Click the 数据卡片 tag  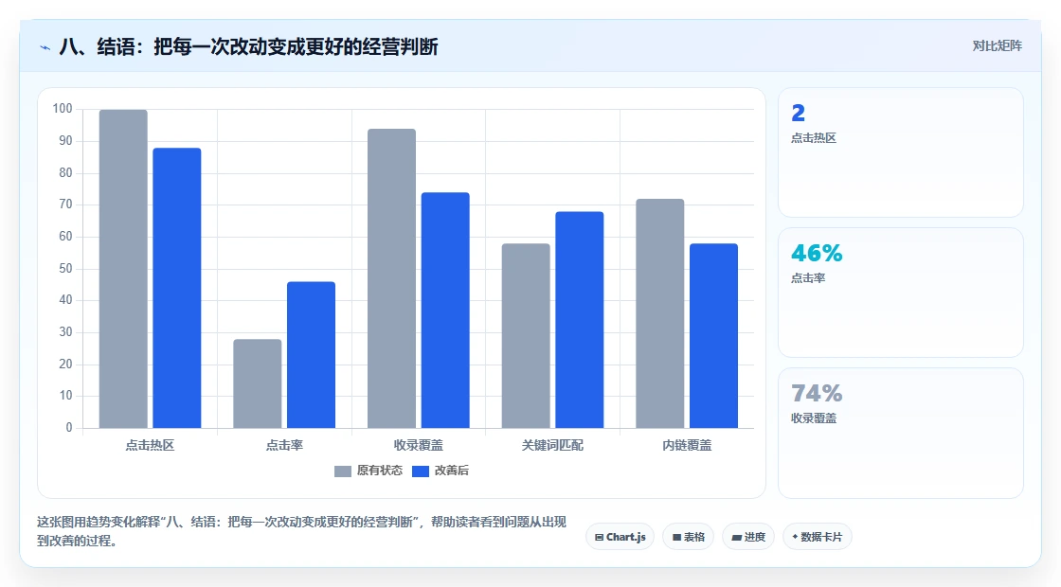point(817,537)
